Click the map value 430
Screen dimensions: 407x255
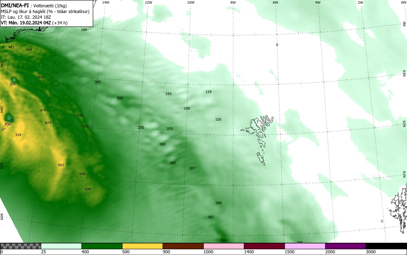coord(80,115)
